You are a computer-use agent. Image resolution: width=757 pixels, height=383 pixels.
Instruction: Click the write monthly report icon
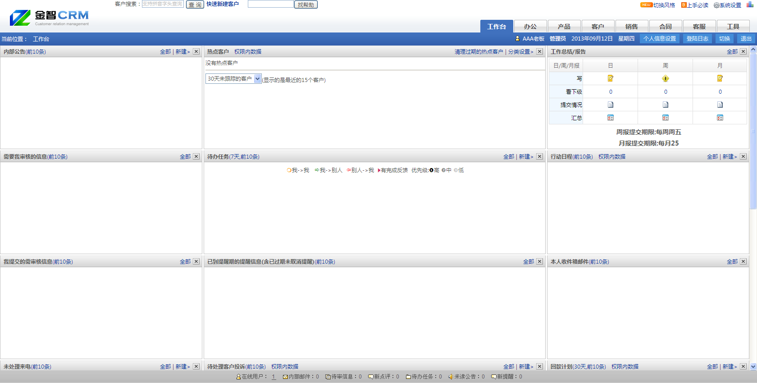(x=720, y=78)
